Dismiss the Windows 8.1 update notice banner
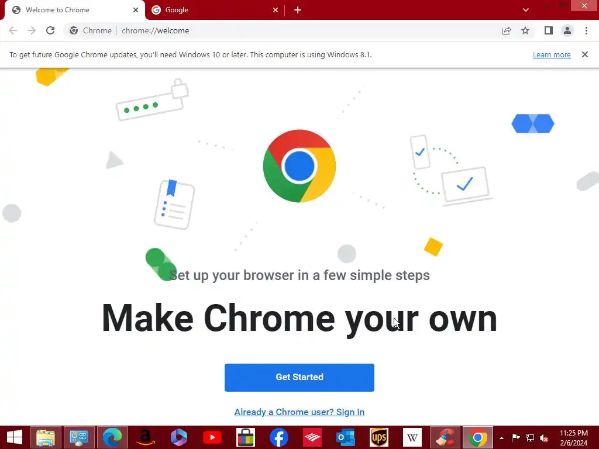The image size is (599, 449). [x=584, y=54]
